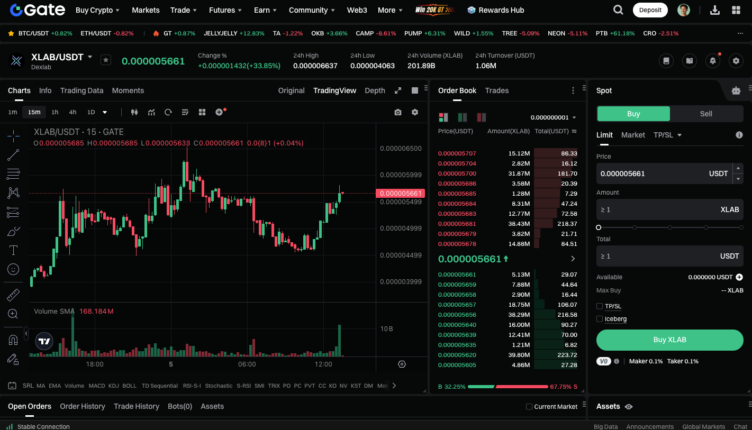Image resolution: width=752 pixels, height=430 pixels.
Task: Open chart settings gear in the toolbar
Action: (x=415, y=112)
